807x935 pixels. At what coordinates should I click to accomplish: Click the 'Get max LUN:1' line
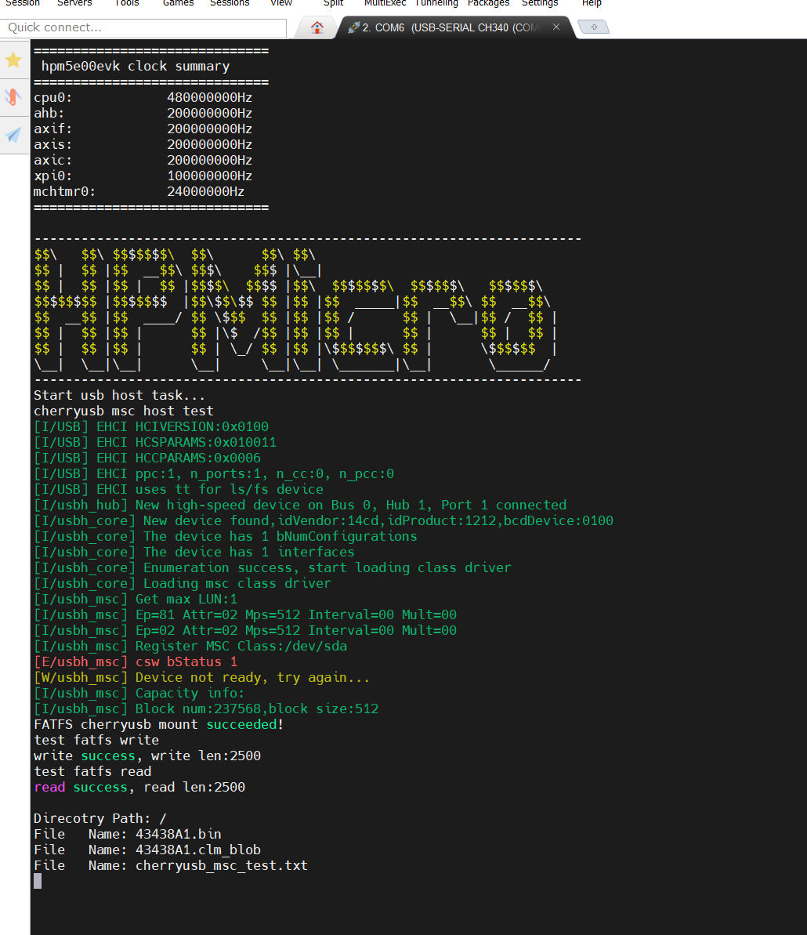(x=136, y=599)
